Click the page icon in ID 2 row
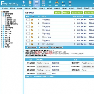The image size is (94, 94). [32, 23]
